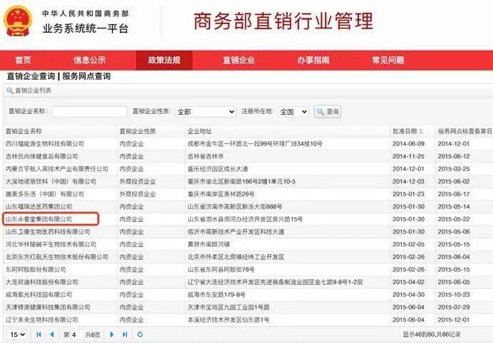Select row 北京东方红航天生物技术股份有限公司
This screenshot has height=343, width=493.
[x=248, y=257]
